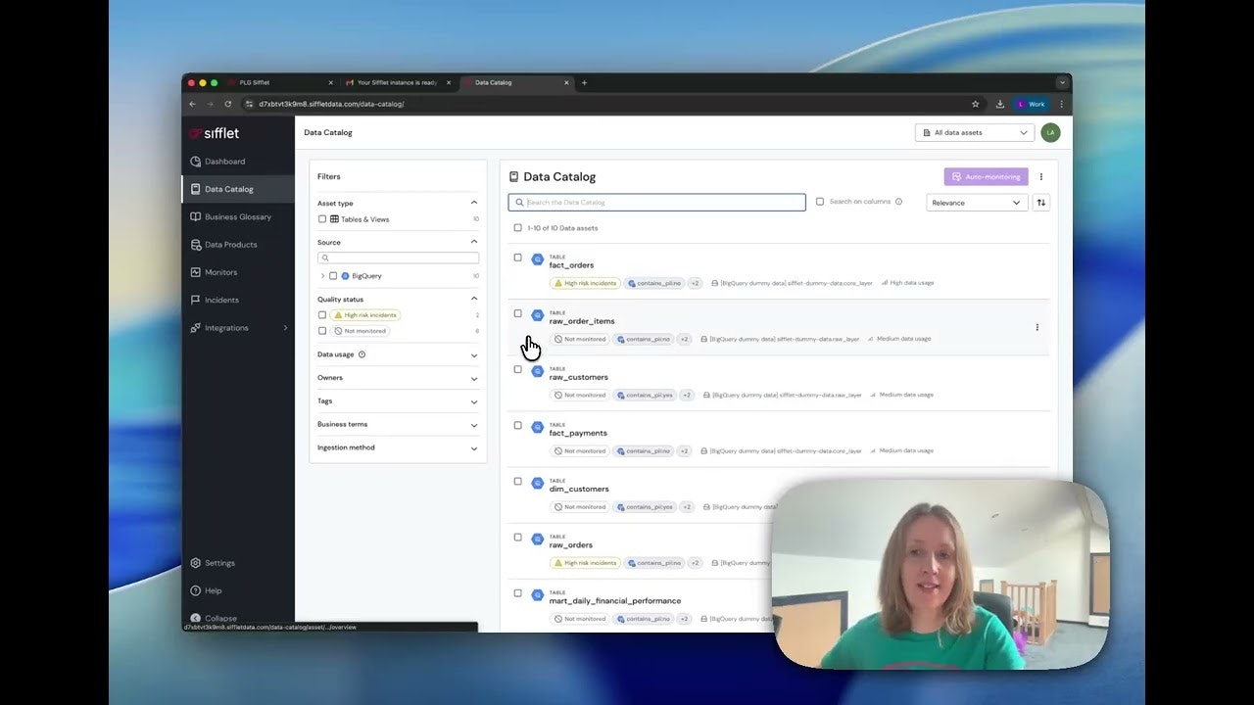1254x705 pixels.
Task: Check the Tables & Views filter
Action: [x=322, y=219]
